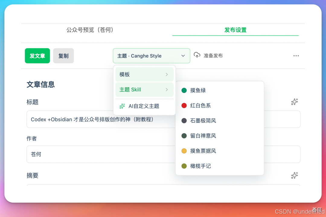Select the 模板 menu item

144,75
